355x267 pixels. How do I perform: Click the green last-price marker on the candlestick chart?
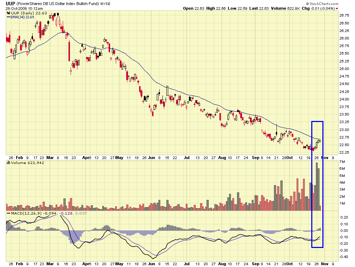click(320, 141)
